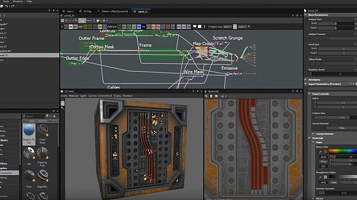Select Float mode under Roughness Value

pos(334,183)
